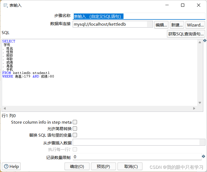Click the SELECT keyword in SQL
This screenshot has width=207, height=172.
[9, 41]
